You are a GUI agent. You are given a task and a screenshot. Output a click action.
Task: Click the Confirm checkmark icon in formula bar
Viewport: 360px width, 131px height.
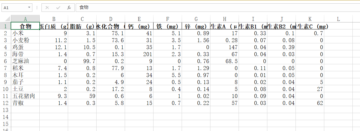pyautogui.click(x=58, y=8)
